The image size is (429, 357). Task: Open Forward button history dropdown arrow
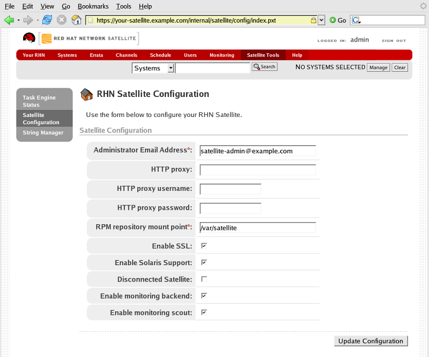38,20
